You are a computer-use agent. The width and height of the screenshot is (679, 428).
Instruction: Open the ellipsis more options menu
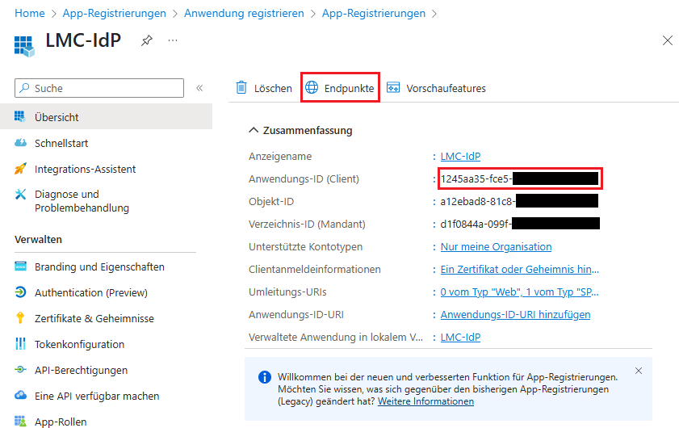[x=173, y=40]
